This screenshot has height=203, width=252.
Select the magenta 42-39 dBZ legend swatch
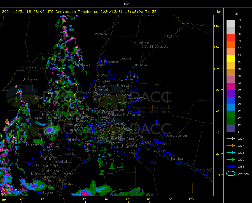(231, 86)
